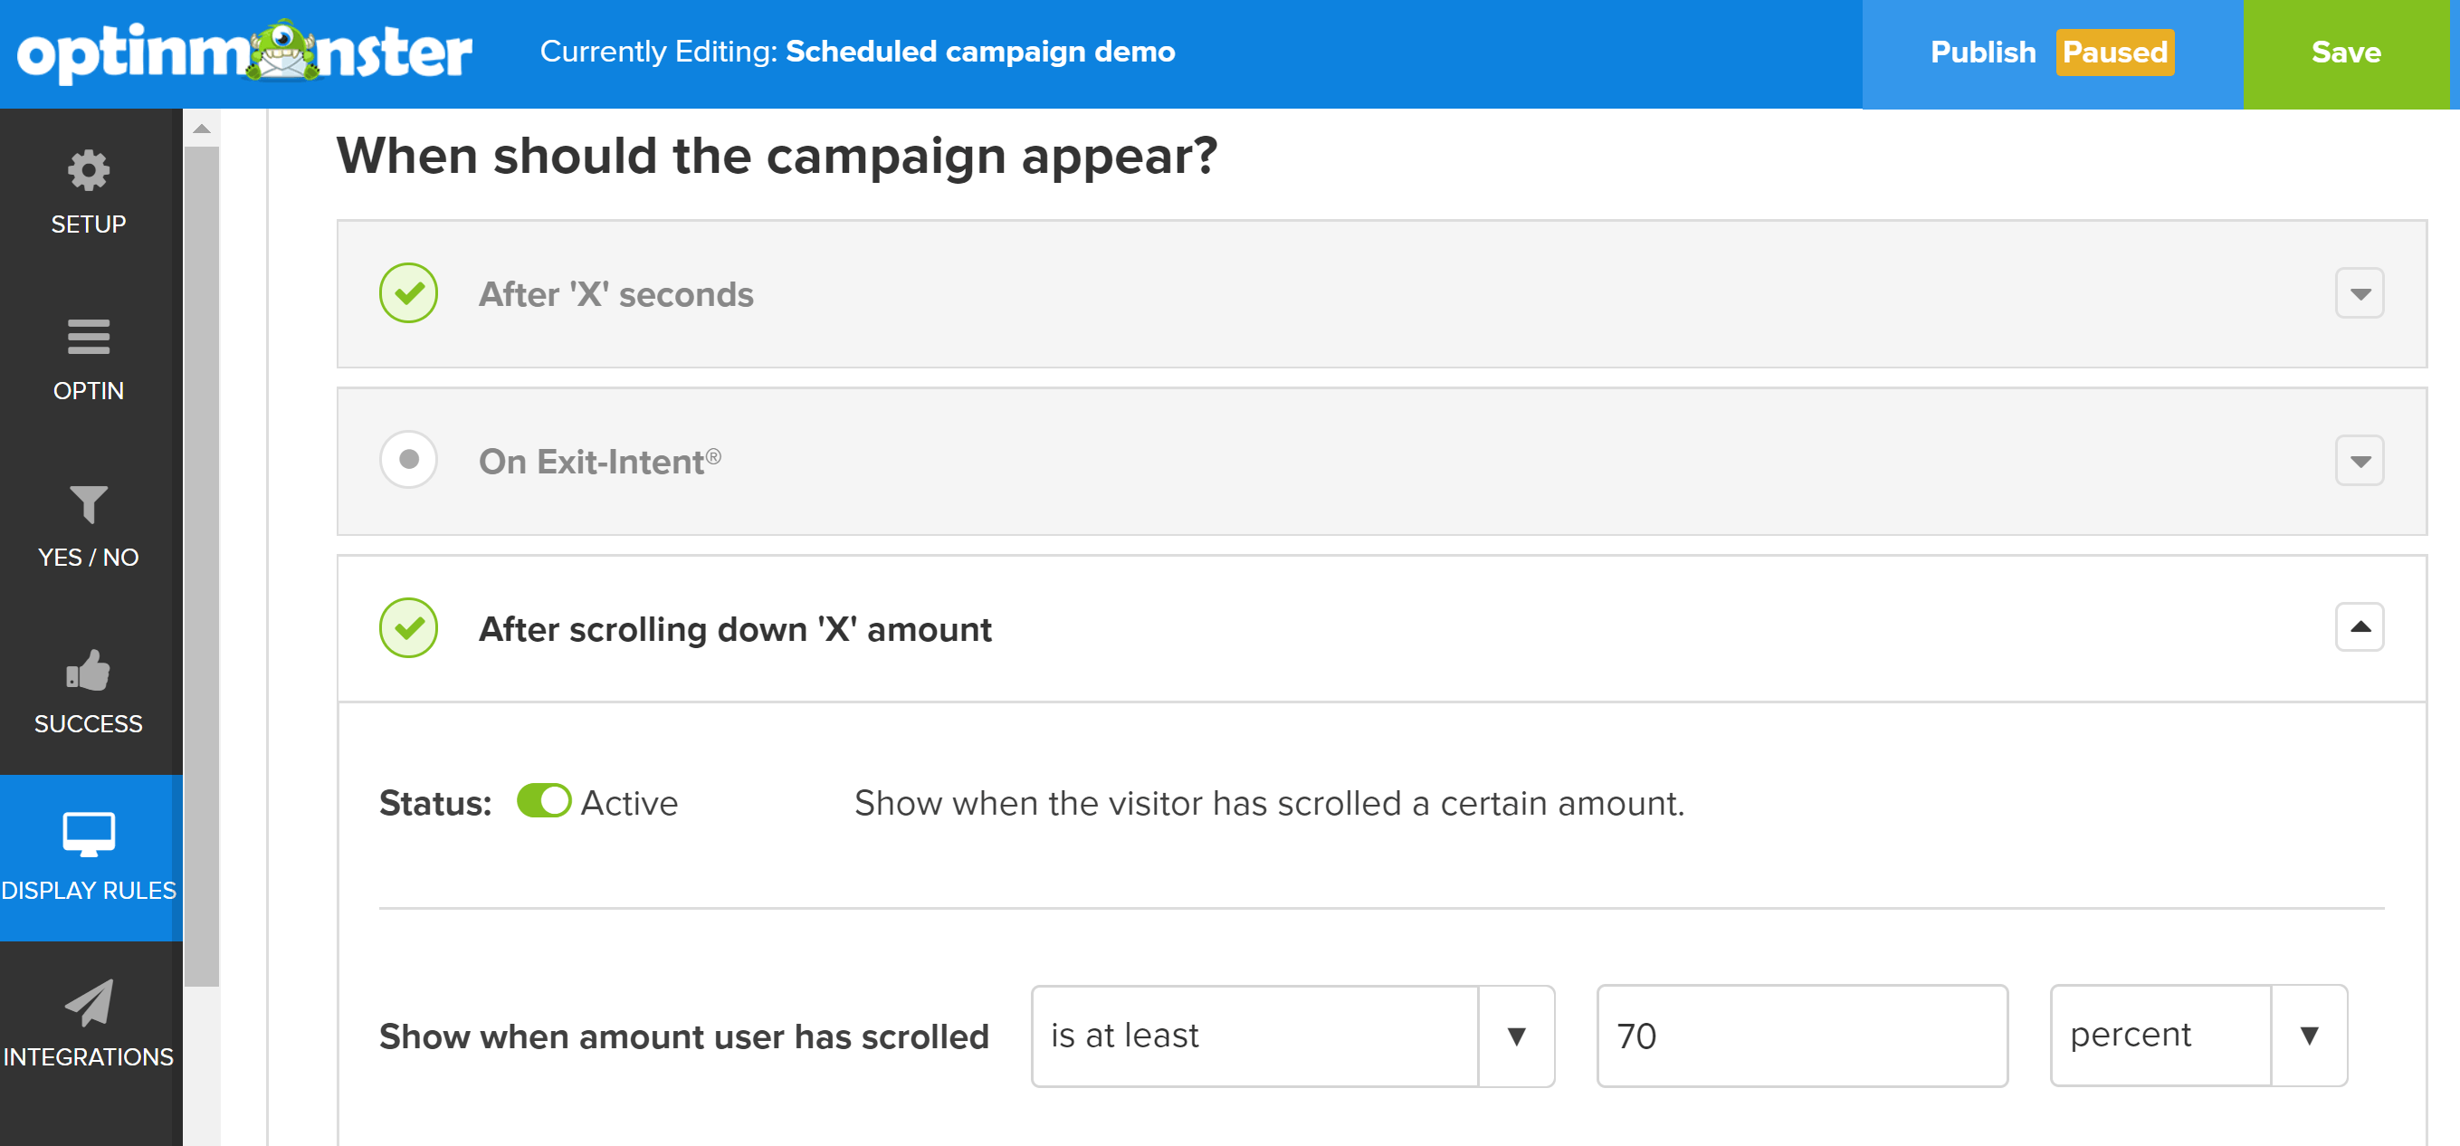Click the settings gear icon
The height and width of the screenshot is (1146, 2460).
88,169
